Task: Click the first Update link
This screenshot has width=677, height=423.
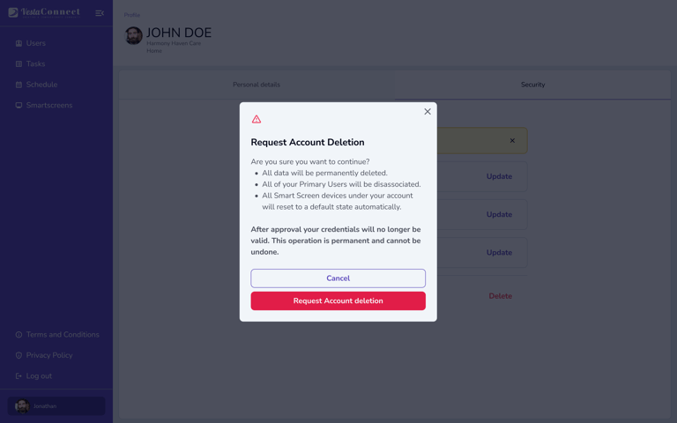Action: 499,176
